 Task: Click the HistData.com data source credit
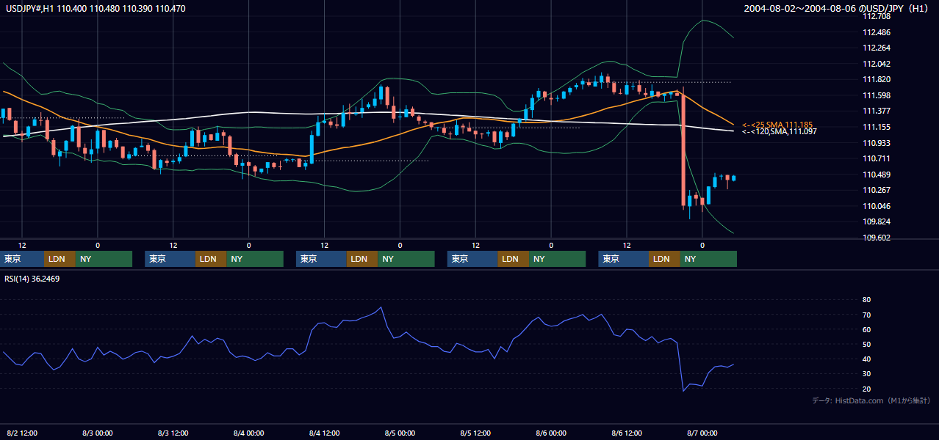point(871,400)
